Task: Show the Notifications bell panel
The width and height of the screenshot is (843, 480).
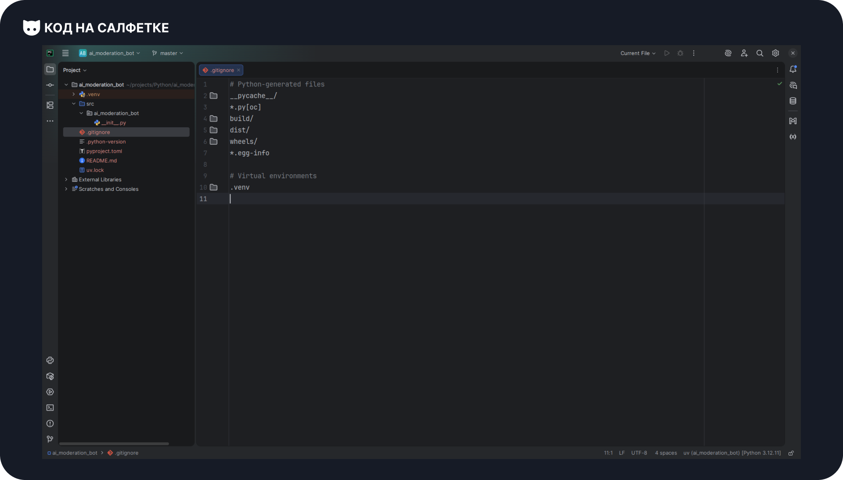Action: (x=793, y=69)
